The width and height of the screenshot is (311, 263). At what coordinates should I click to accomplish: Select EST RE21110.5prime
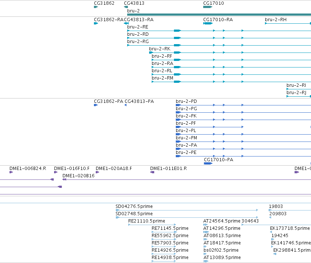(152, 225)
